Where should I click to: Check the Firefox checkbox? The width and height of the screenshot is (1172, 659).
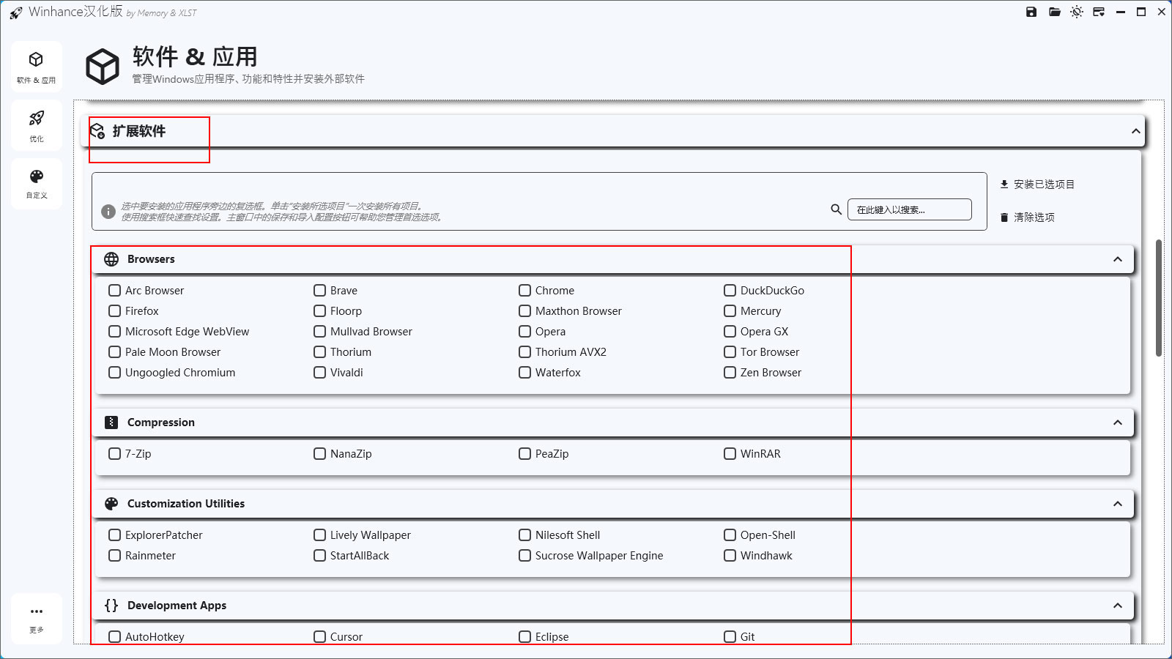point(115,311)
